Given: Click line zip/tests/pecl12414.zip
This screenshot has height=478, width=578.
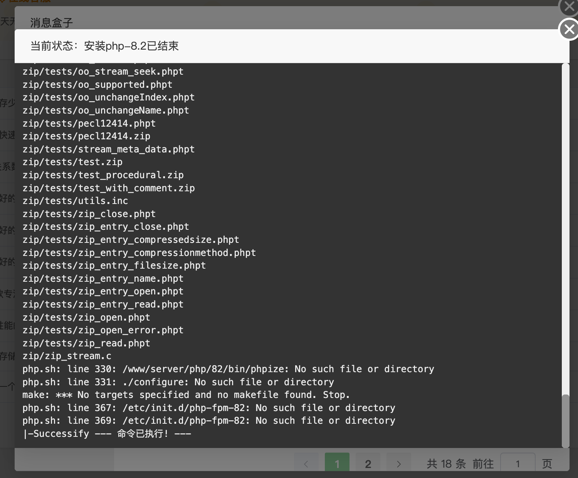Looking at the screenshot, I should coord(86,136).
